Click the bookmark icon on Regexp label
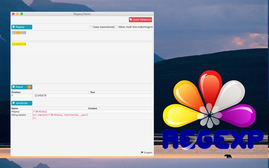Screen dimensions: 269x168 [13, 27]
